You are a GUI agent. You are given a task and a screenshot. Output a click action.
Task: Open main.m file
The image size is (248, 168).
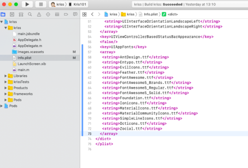point(40,70)
